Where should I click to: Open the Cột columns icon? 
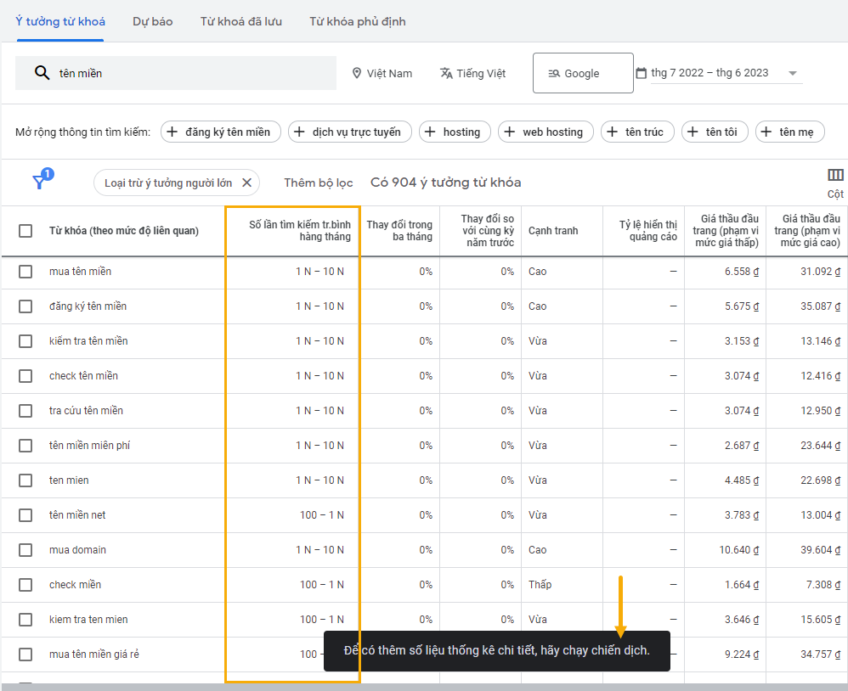pos(835,176)
